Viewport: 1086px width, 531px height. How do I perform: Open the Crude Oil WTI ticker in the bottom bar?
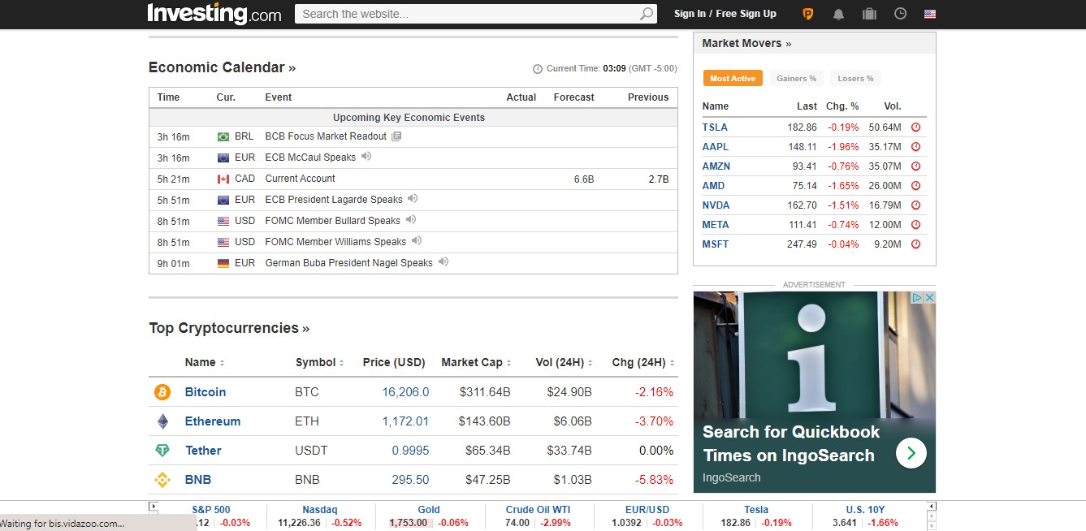tap(538, 510)
